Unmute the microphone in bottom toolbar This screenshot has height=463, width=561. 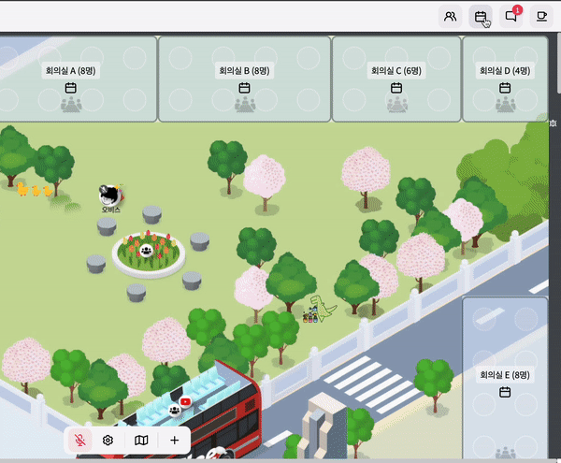tap(80, 441)
